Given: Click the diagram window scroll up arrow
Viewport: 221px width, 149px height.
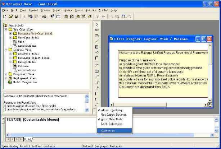Looking at the screenshot, I should click(x=210, y=45).
